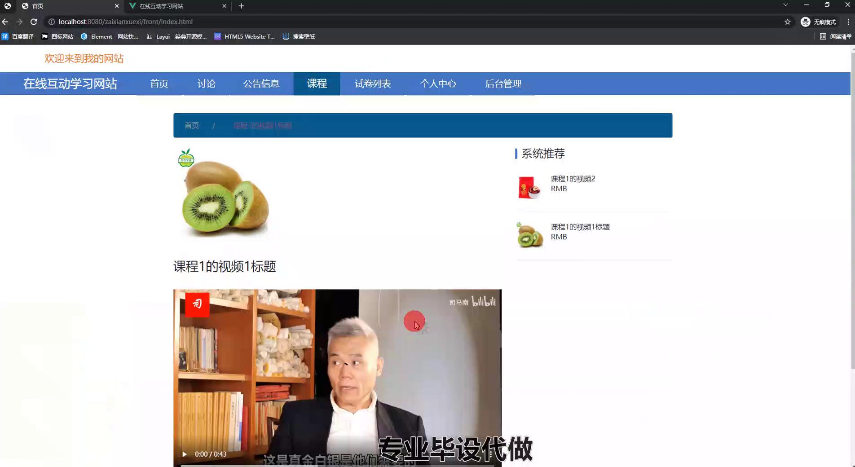Open the 百度翻译 bookmark
This screenshot has width=855, height=467.
point(18,36)
